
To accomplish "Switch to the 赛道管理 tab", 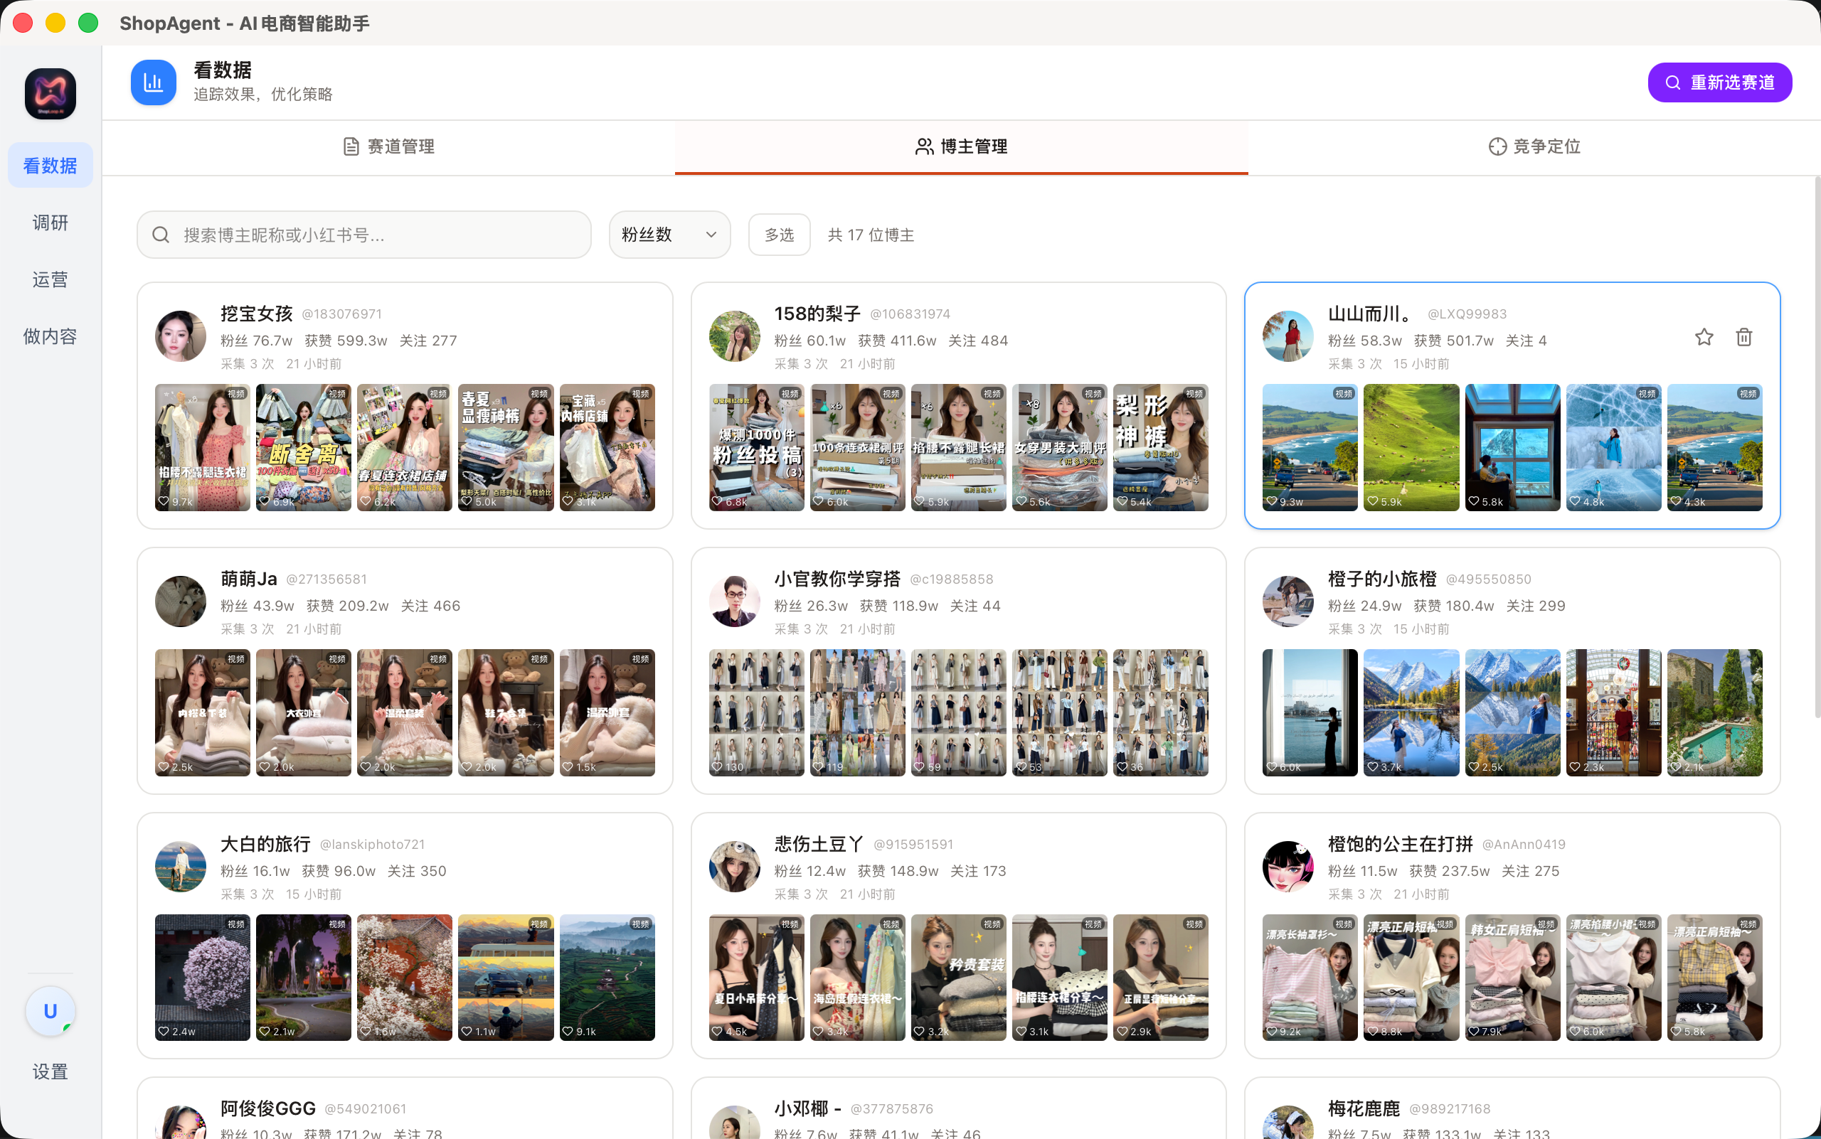I will tap(389, 146).
